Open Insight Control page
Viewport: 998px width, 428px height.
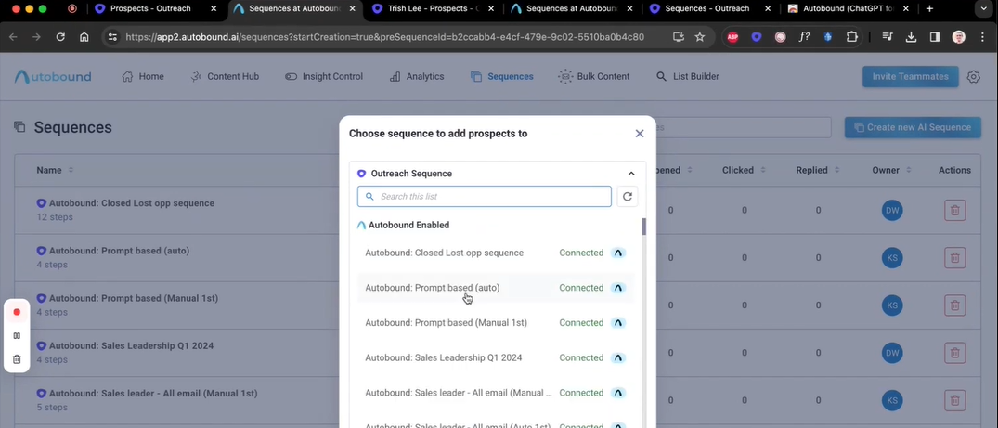coord(324,76)
